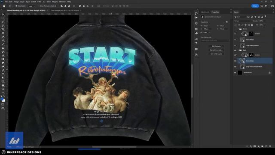
Task: Open the Character panel icon
Action: coord(196,39)
